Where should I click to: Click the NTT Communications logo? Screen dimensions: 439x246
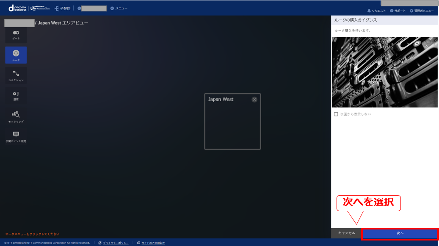point(40,8)
